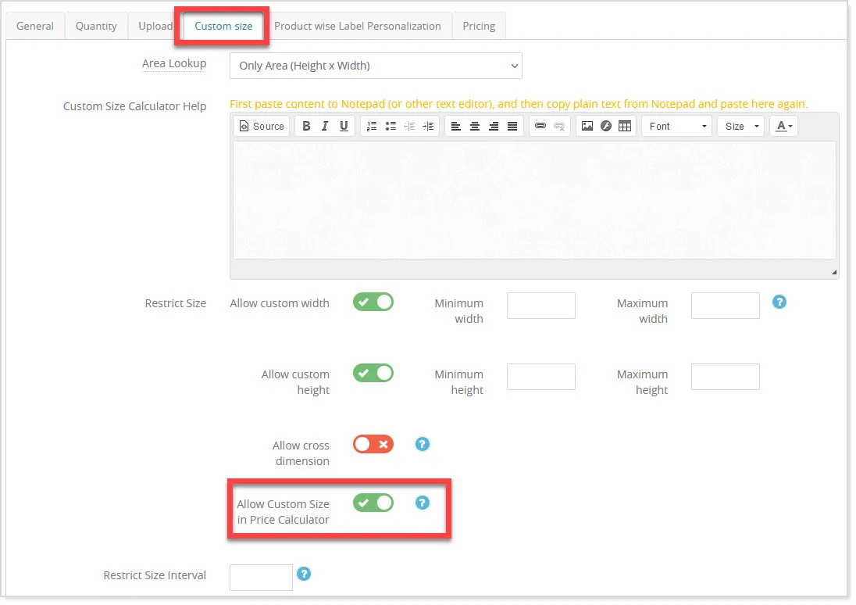
Task: Open the Quantity tab
Action: coord(96,27)
